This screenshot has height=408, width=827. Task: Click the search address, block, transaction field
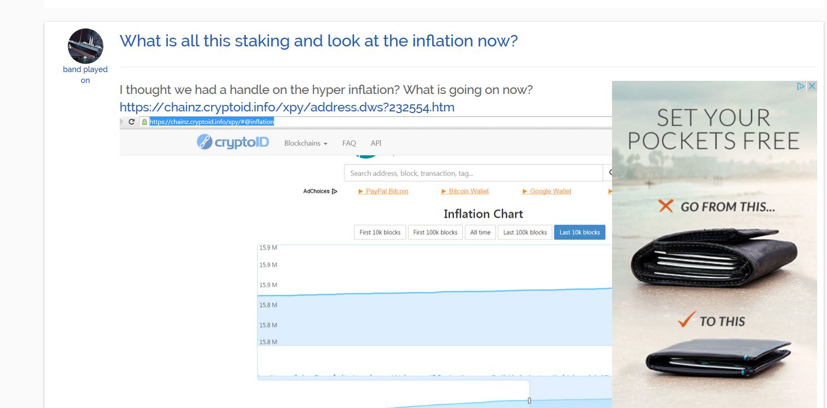pyautogui.click(x=473, y=173)
